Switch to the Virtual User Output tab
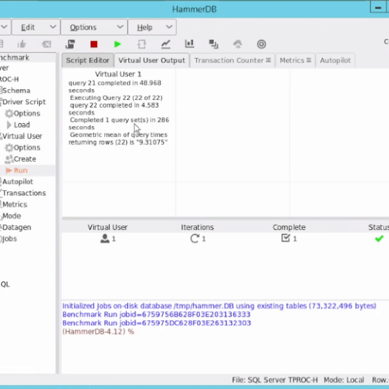389x389 pixels. coord(152,61)
